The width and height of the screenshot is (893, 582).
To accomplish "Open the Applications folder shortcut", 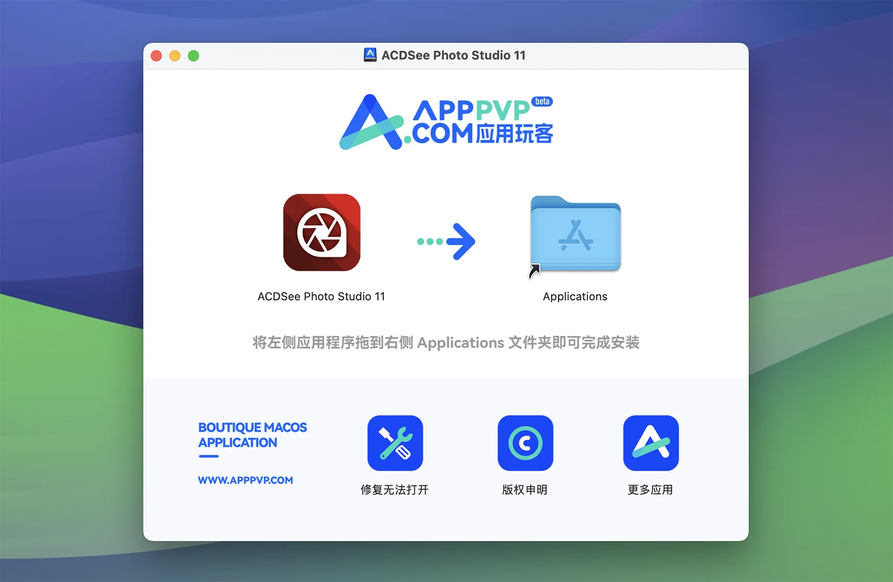I will pyautogui.click(x=575, y=235).
